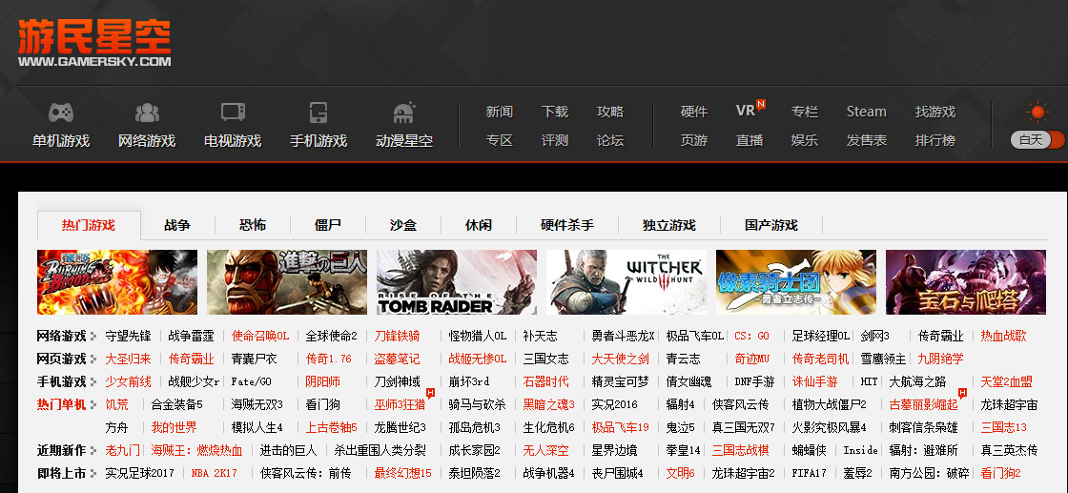
Task: Open NBA 2K17 link
Action: point(214,473)
